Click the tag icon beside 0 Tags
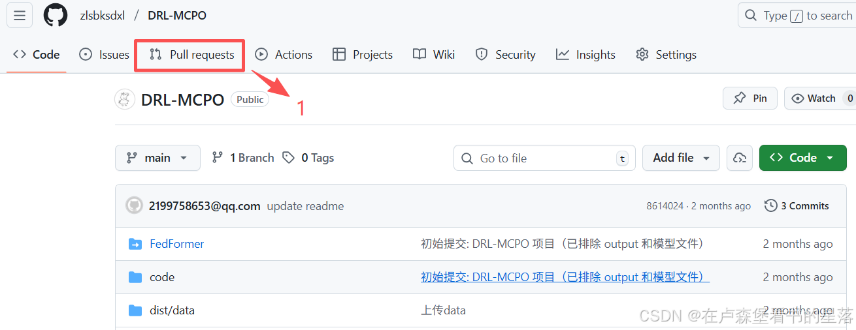Image resolution: width=856 pixels, height=330 pixels. click(288, 158)
